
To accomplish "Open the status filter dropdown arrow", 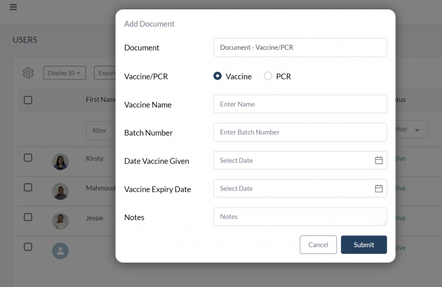I will [x=417, y=130].
